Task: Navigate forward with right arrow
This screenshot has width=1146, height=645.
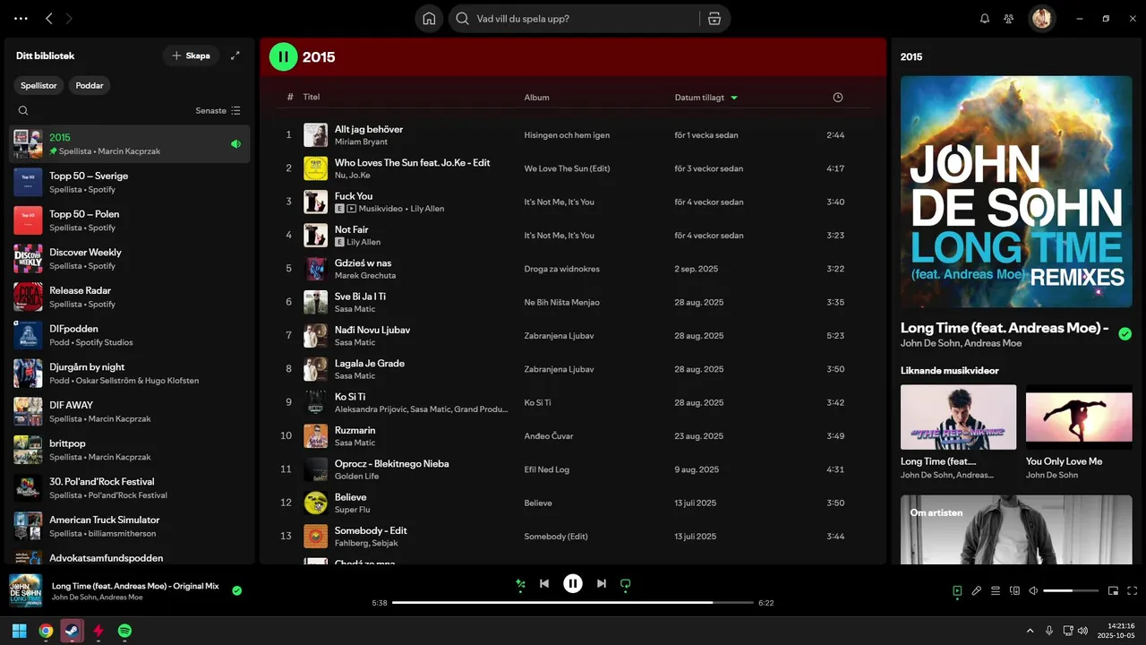Action: click(70, 19)
